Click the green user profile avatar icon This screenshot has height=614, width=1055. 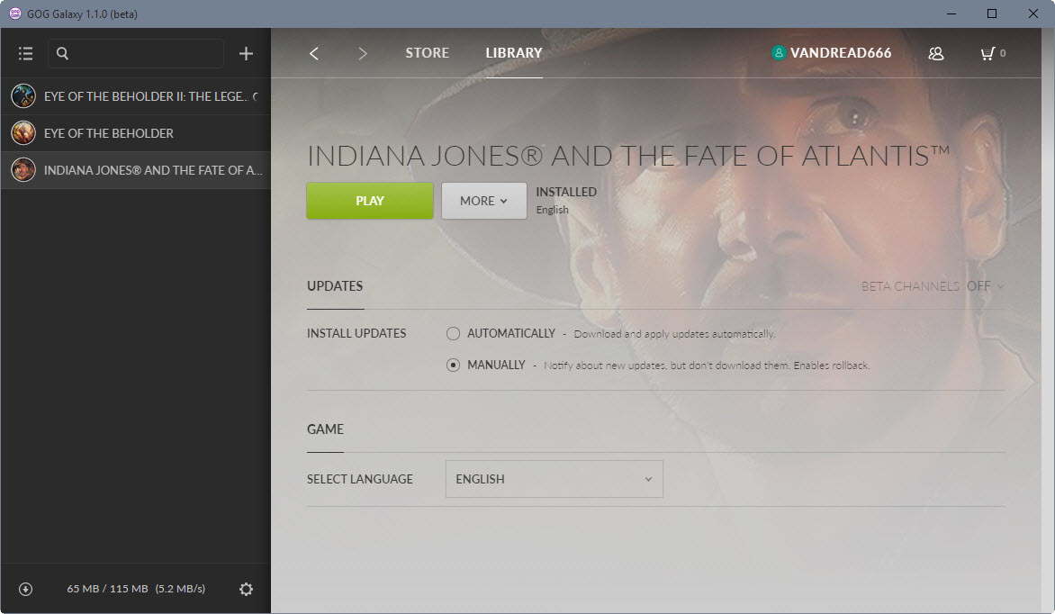[779, 52]
